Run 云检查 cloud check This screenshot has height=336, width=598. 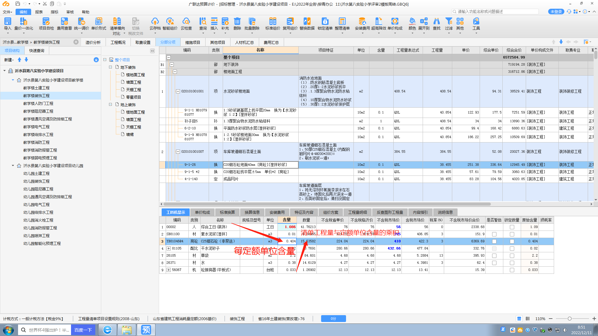[186, 24]
